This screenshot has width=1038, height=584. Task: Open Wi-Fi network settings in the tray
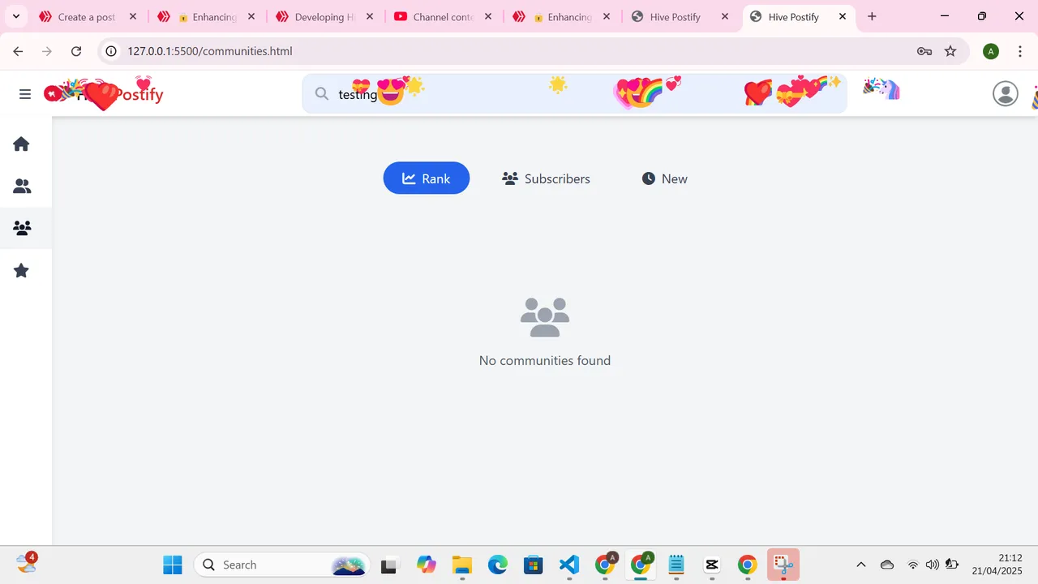pos(913,565)
